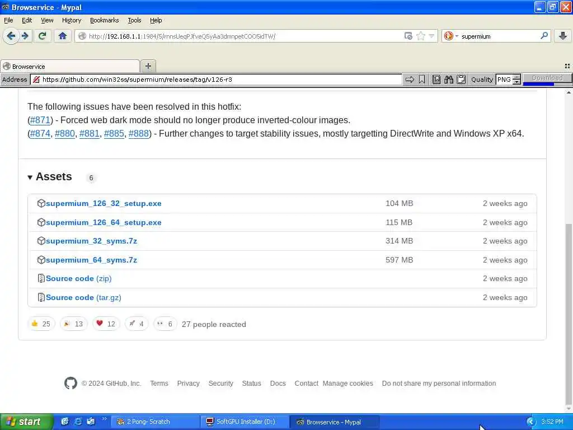Open a new tab with plus button
This screenshot has width=573, height=430.
[148, 66]
